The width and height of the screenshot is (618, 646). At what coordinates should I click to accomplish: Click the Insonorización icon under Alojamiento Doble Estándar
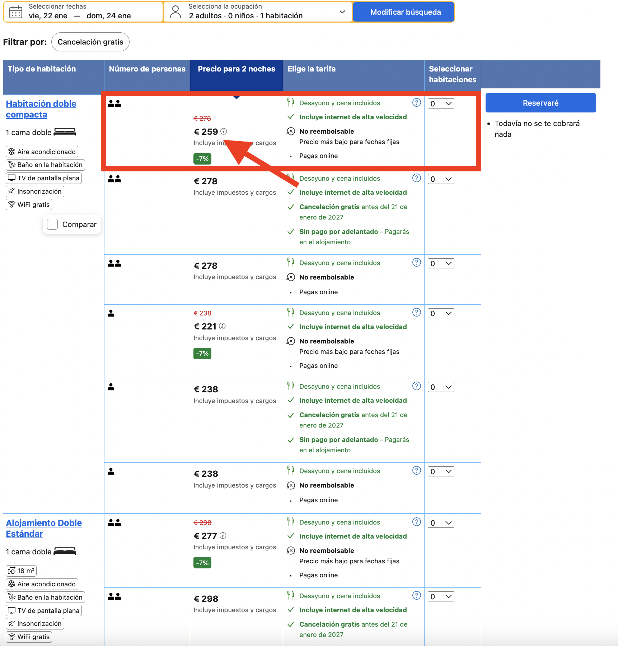tap(12, 624)
